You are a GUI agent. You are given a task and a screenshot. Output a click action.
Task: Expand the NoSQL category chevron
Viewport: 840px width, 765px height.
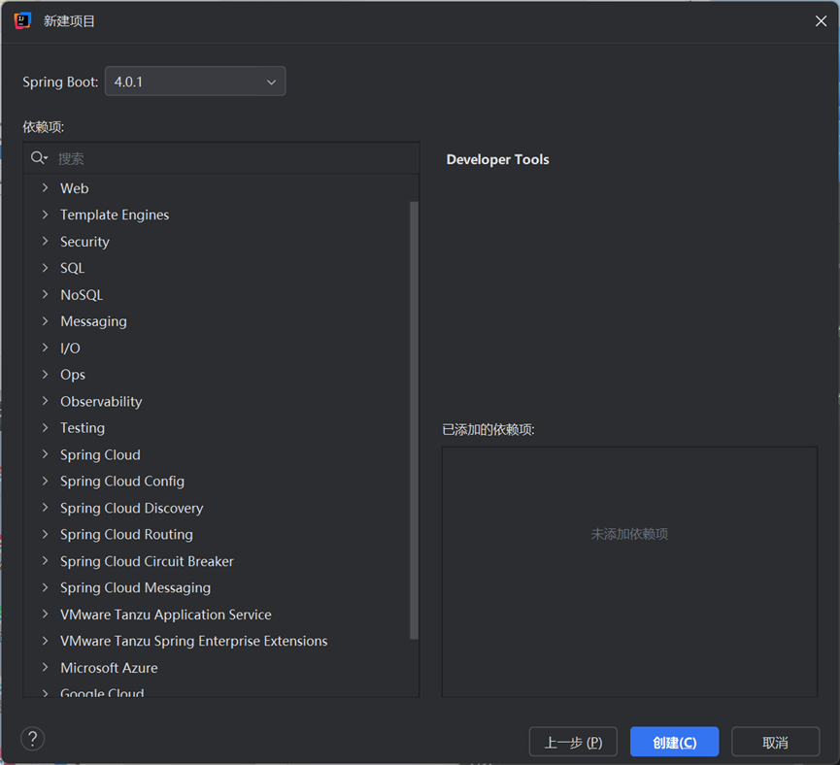point(45,295)
